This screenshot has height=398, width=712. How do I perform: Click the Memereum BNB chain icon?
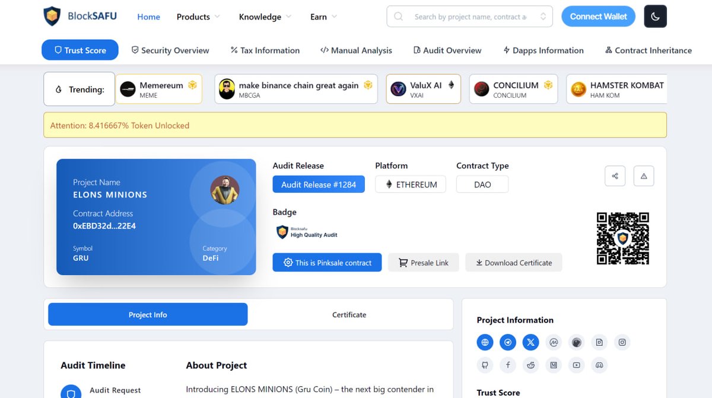(192, 85)
